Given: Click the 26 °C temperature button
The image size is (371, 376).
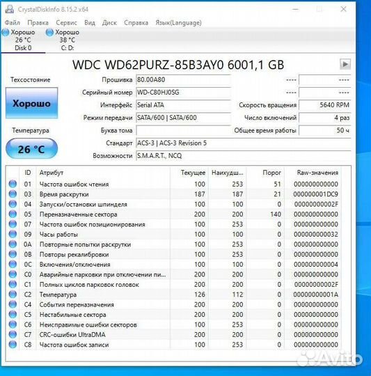Looking at the screenshot, I should (31, 149).
